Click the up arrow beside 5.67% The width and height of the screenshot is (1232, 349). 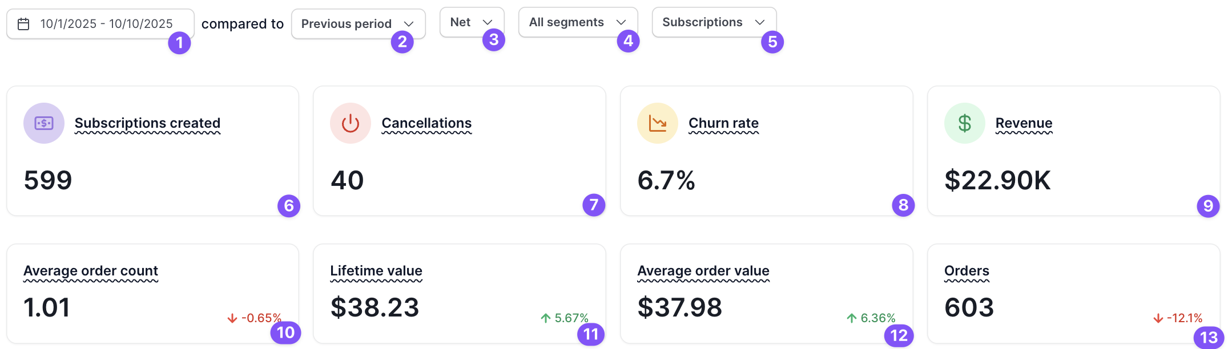(x=546, y=318)
